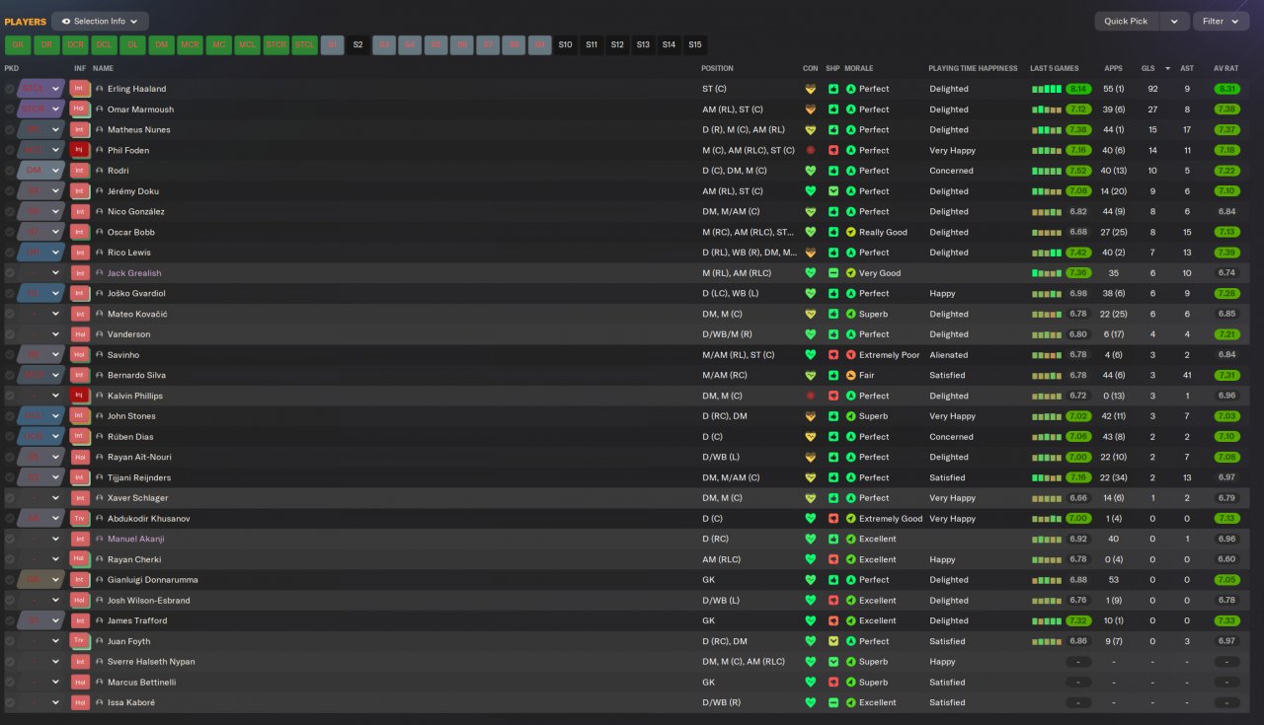Click the Int status badge for Erling Haaland
Image resolution: width=1264 pixels, height=725 pixels.
coord(80,89)
